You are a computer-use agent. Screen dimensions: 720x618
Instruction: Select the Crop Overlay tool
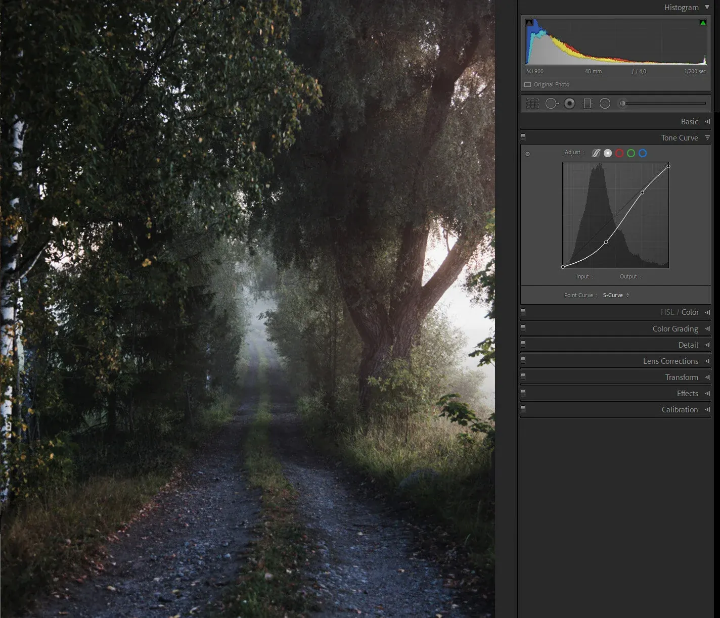[x=532, y=104]
